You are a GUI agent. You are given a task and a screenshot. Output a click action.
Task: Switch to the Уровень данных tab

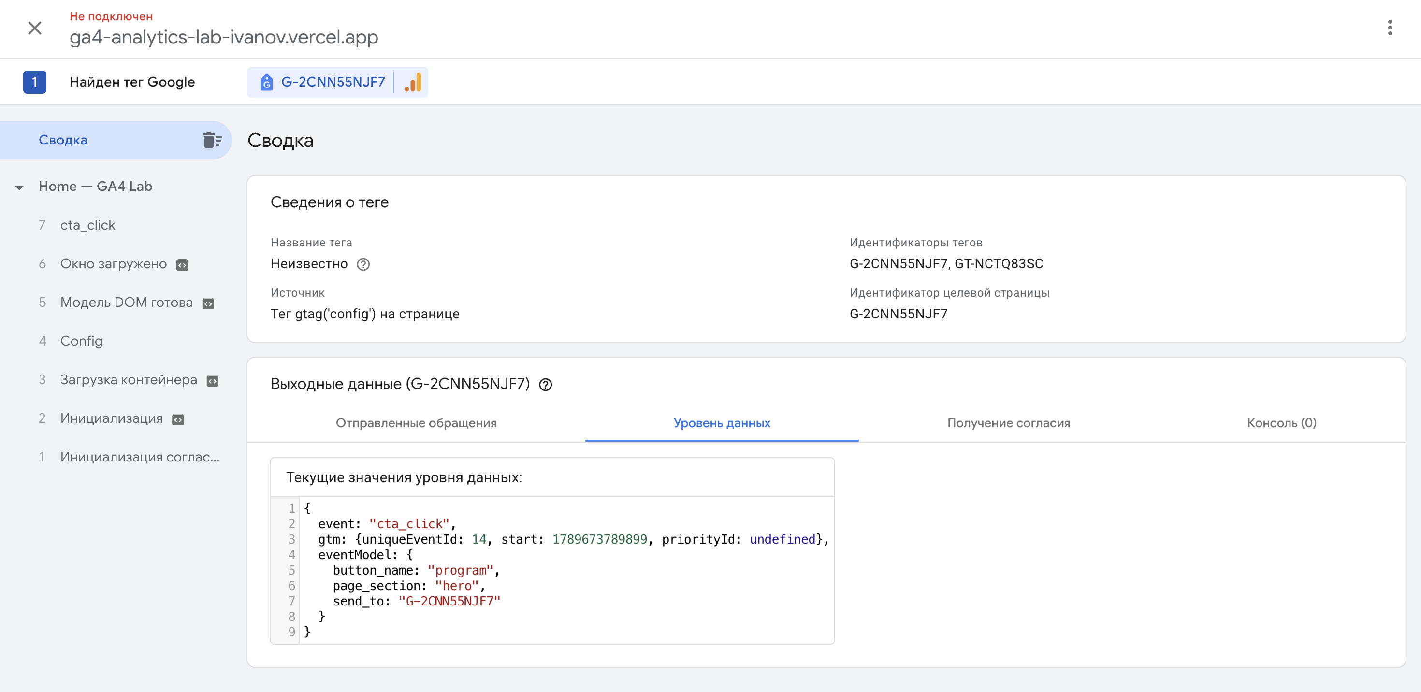[722, 423]
